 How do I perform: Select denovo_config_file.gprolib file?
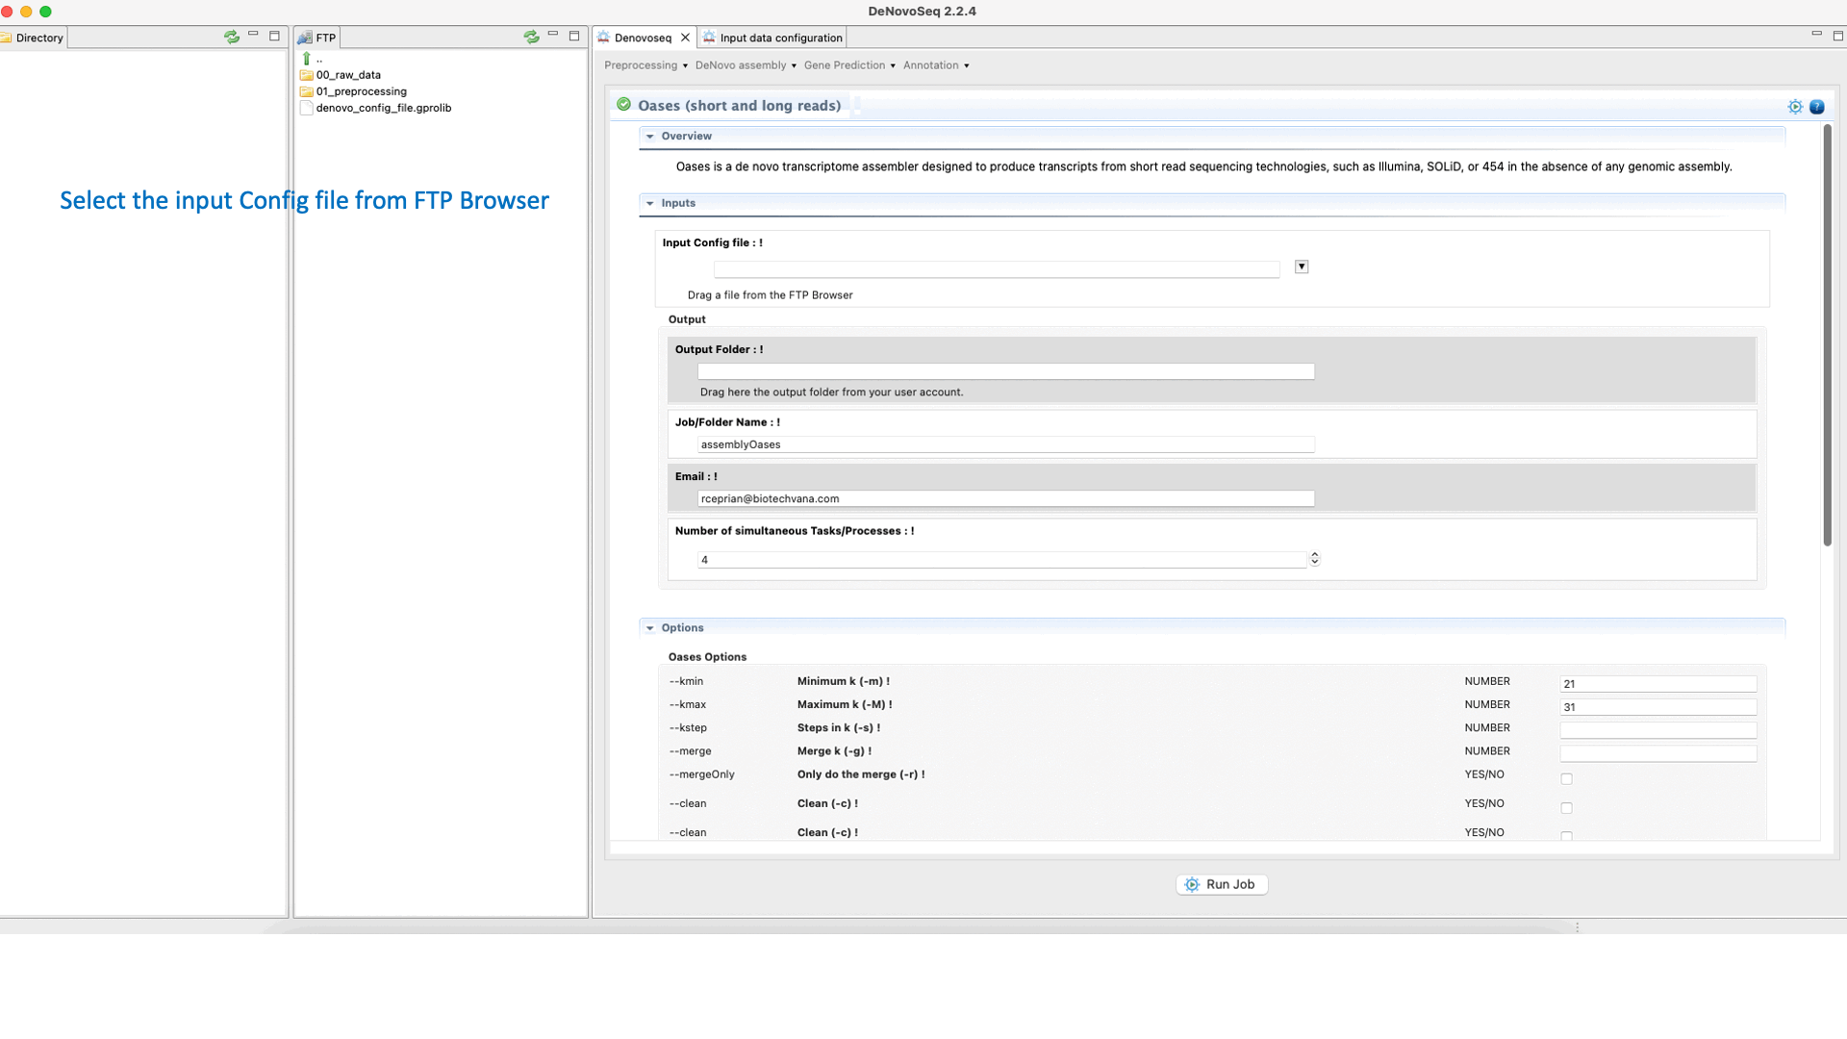[x=383, y=108]
